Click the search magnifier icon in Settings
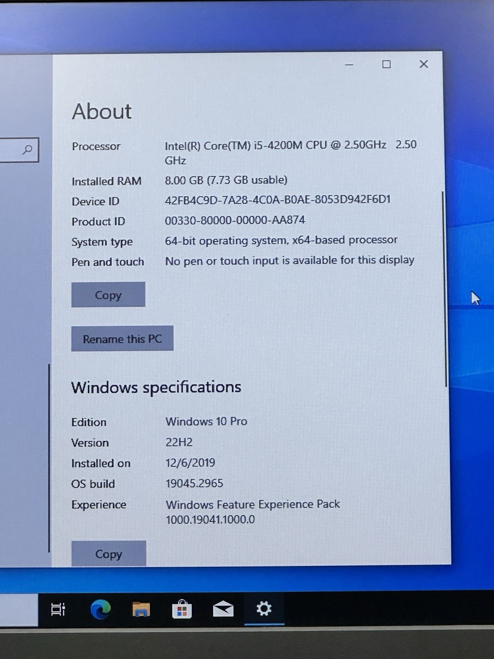 (x=28, y=150)
